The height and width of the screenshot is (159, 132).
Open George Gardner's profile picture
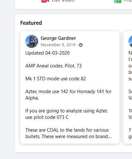[x=32, y=41]
